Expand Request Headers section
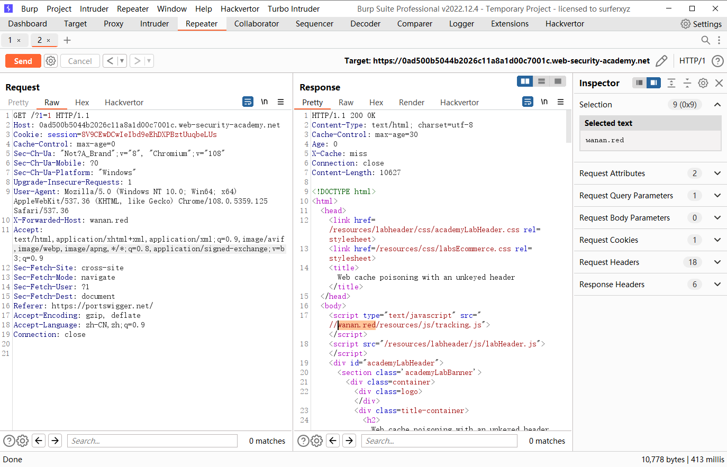727x467 pixels. coord(717,262)
